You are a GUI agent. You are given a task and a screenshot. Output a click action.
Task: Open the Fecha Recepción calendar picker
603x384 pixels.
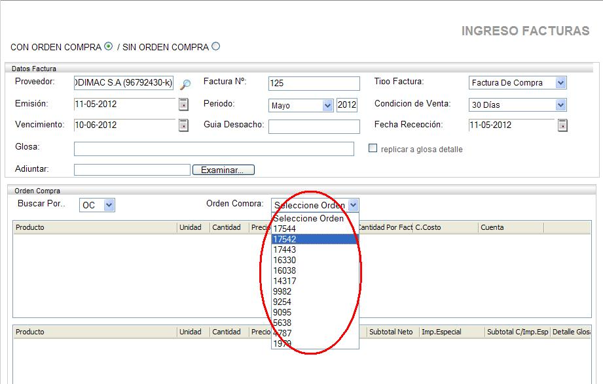[562, 125]
